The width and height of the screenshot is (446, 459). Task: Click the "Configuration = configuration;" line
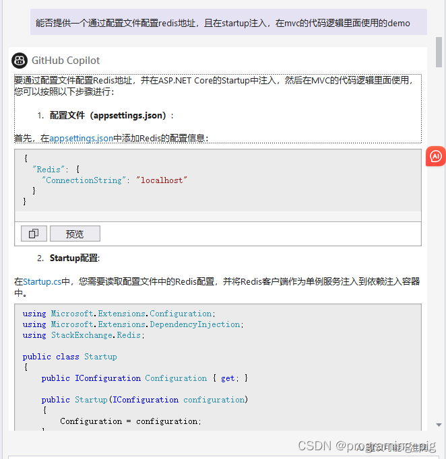131,421
